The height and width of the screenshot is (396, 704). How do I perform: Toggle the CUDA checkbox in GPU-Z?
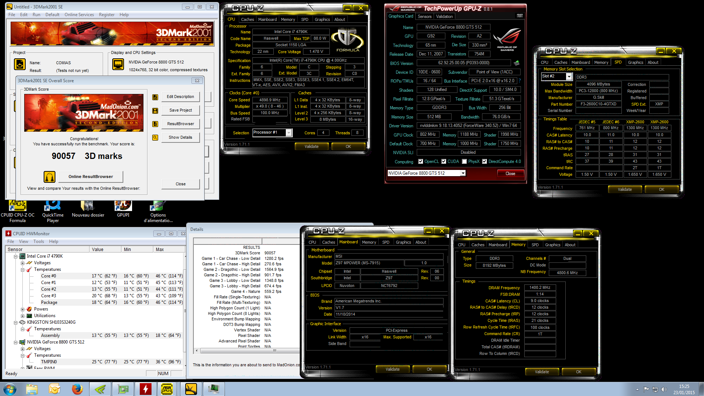pyautogui.click(x=444, y=161)
